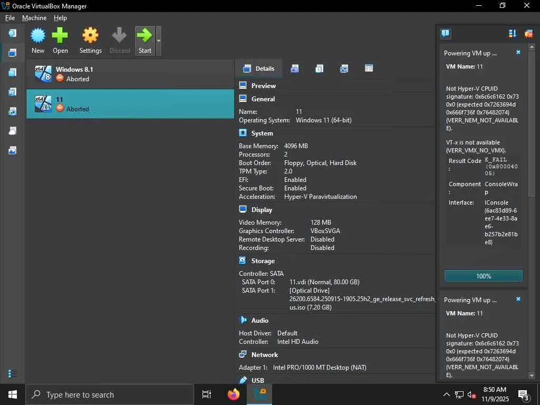Select the Details tab
Image resolution: width=540 pixels, height=405 pixels.
click(x=258, y=69)
